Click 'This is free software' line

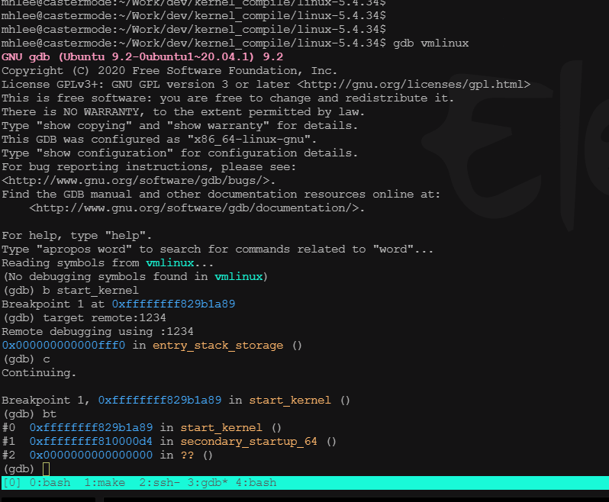coord(227,98)
